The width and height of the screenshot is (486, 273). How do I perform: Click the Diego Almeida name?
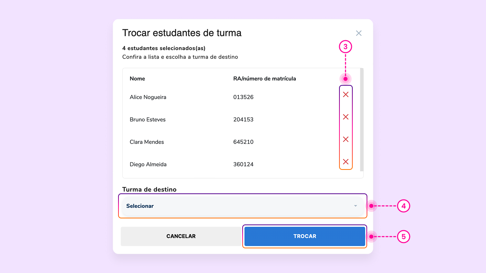148,164
